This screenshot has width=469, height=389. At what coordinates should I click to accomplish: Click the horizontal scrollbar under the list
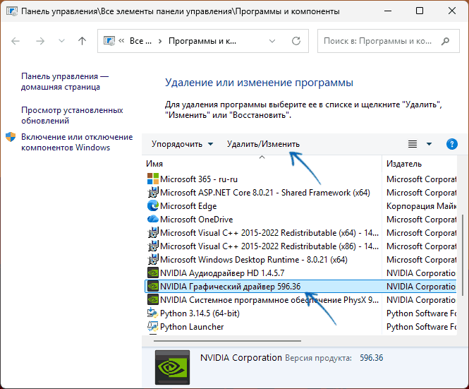point(227,341)
